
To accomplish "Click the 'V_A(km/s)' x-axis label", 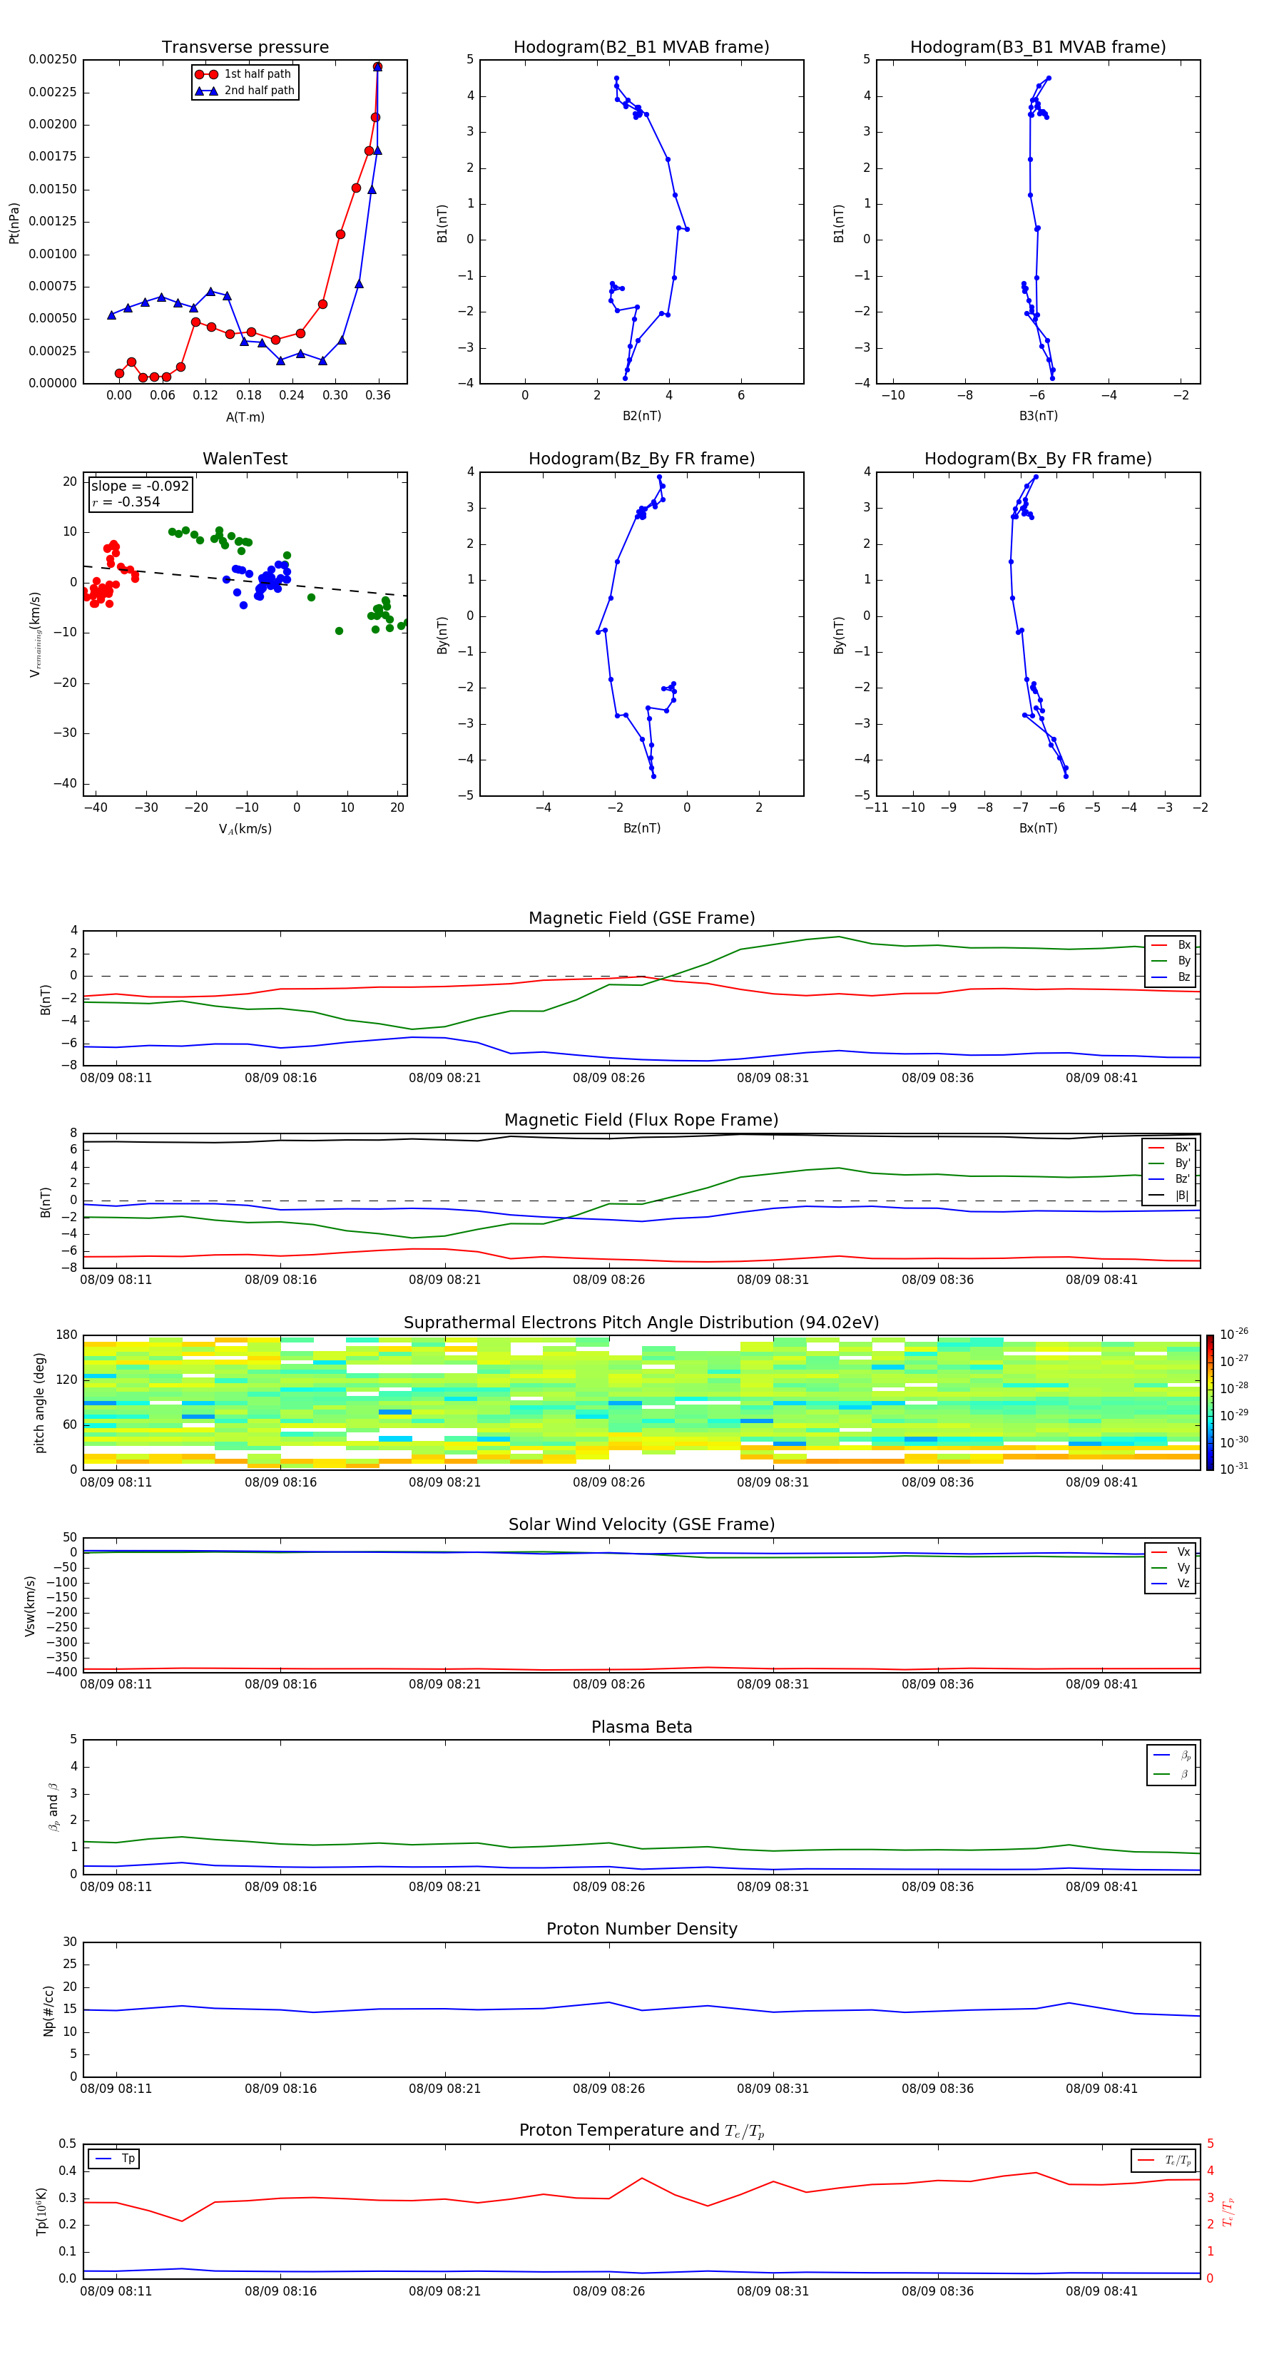I will 245,829.
